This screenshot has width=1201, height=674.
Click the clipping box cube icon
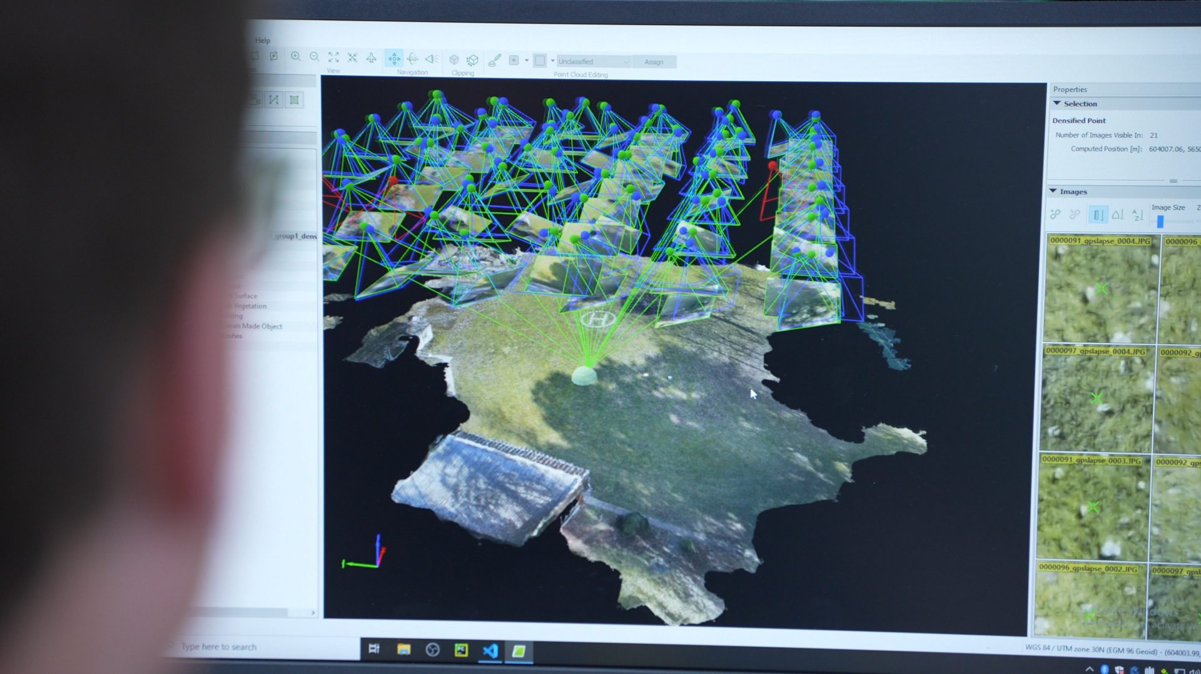click(455, 59)
